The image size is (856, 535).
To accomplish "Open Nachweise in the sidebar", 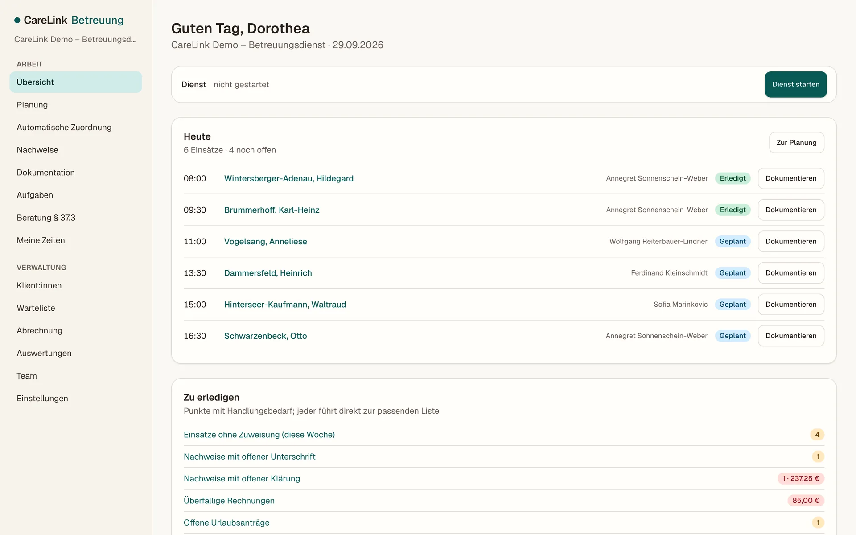I will pyautogui.click(x=76, y=150).
